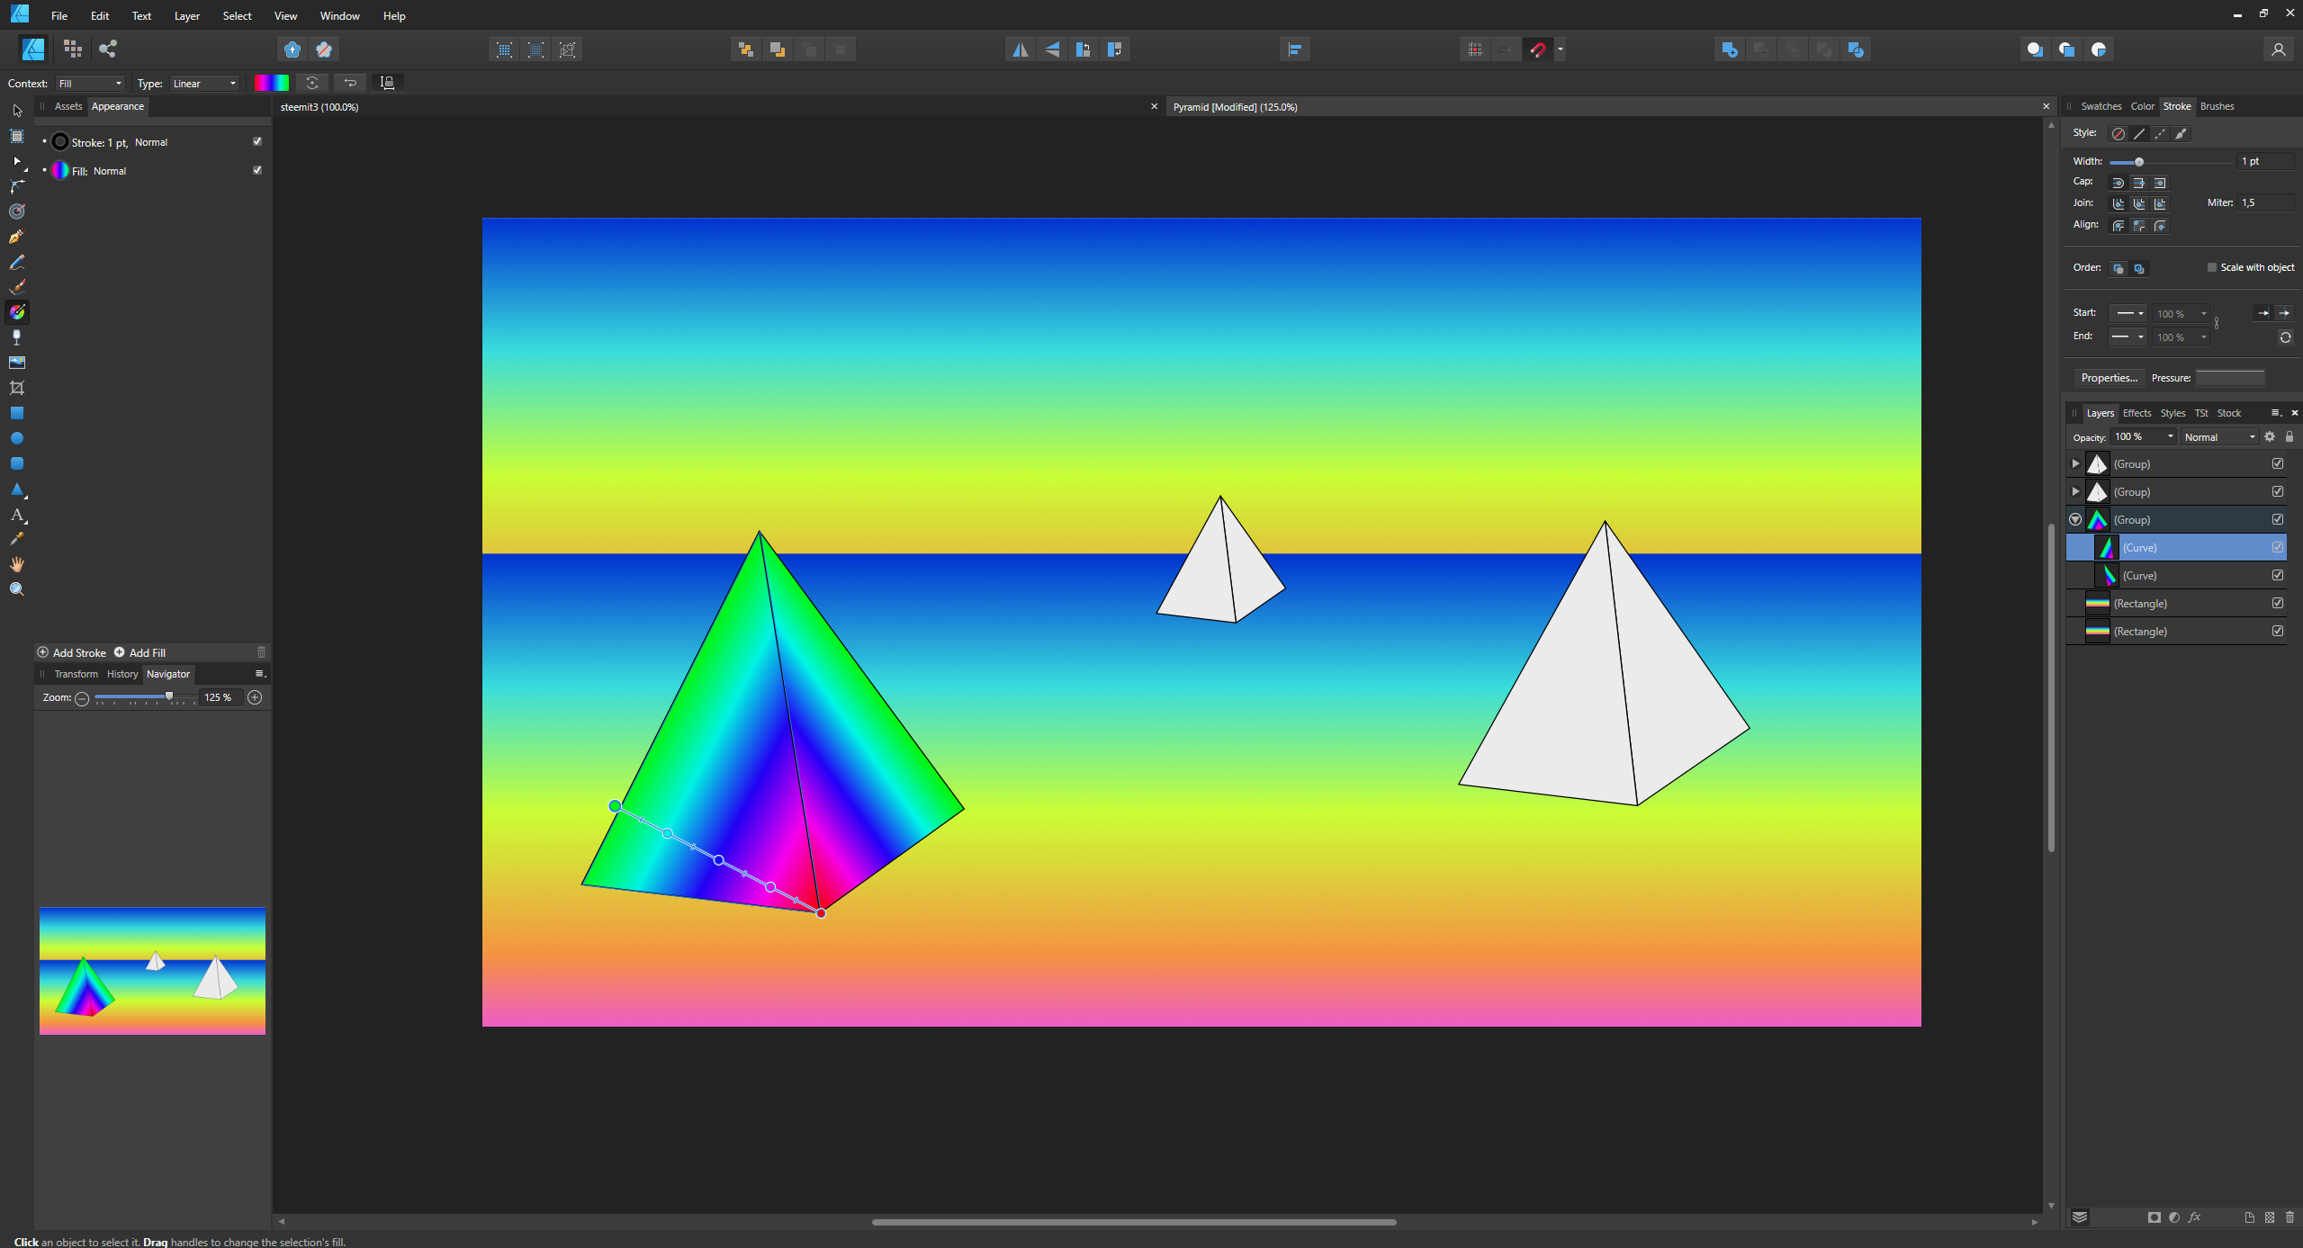Enable Scale with object checkbox
2303x1248 pixels.
(x=2211, y=267)
